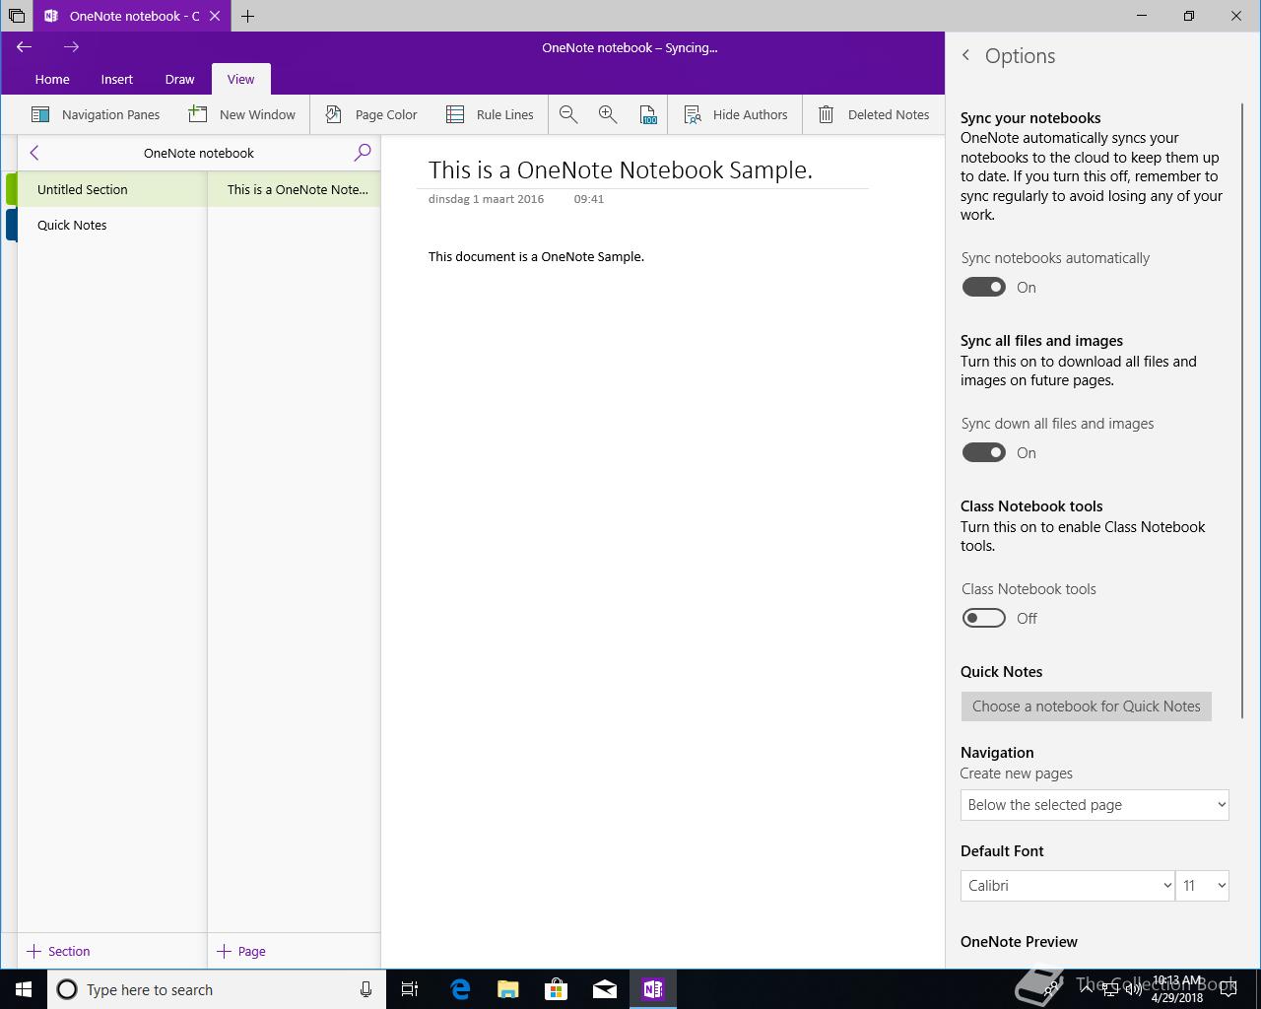Close the OneNote notebook tab
1261x1009 pixels.
(215, 16)
